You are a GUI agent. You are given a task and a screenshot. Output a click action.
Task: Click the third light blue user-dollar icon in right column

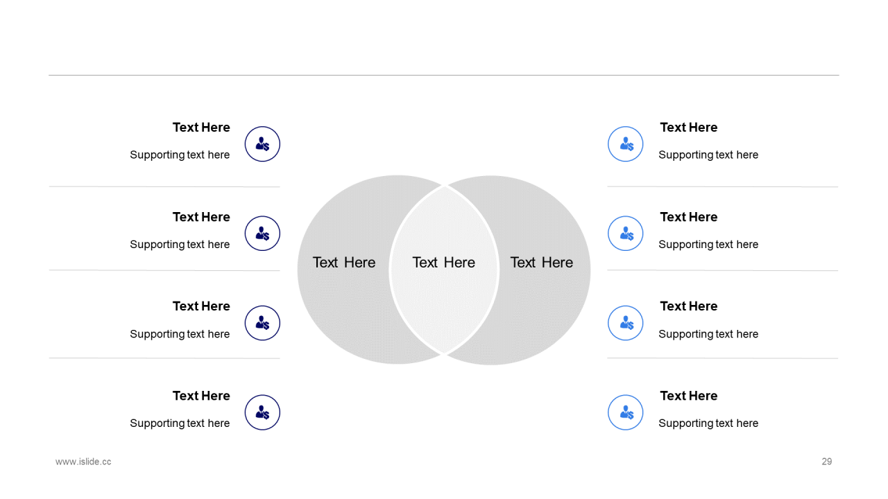626,323
